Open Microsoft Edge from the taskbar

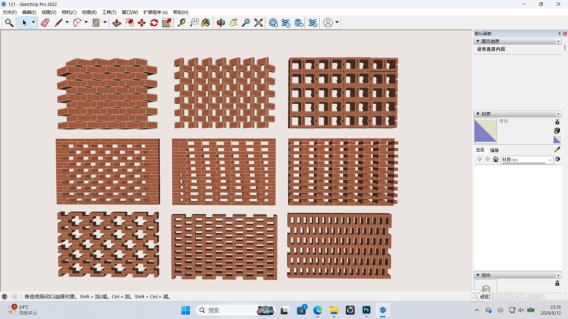pyautogui.click(x=318, y=310)
